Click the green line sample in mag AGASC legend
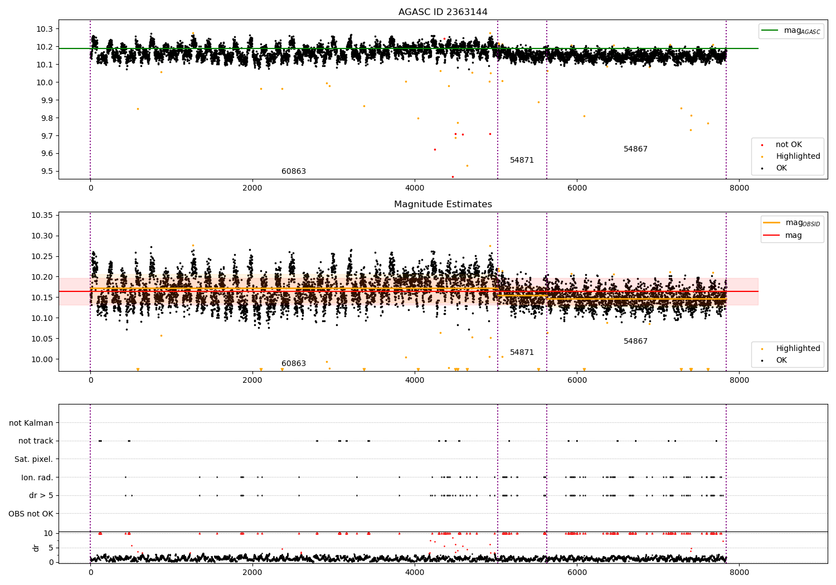This screenshot has height=585, width=836. click(x=770, y=31)
